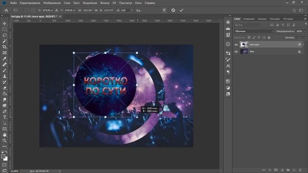
Task: Click the background color swatch
Action: pyautogui.click(x=6, y=159)
